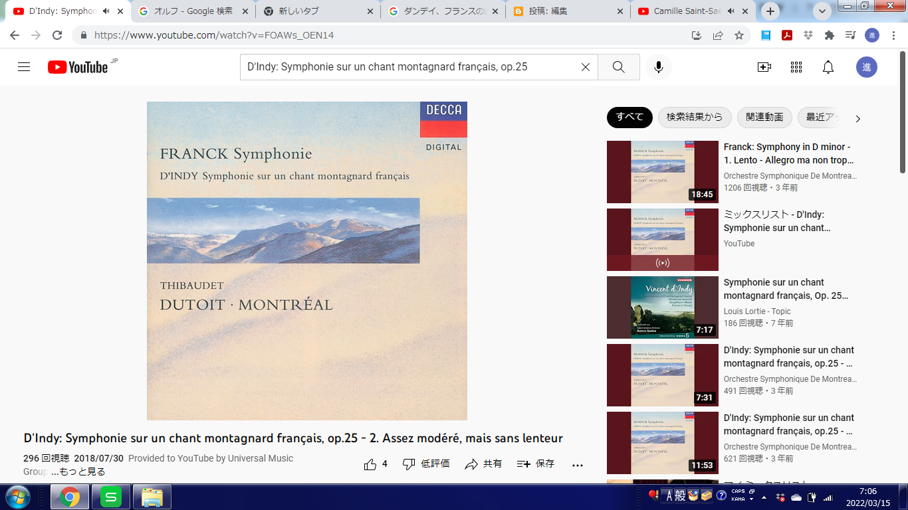The image size is (908, 510).
Task: Share this page from the address bar
Action: click(x=718, y=36)
